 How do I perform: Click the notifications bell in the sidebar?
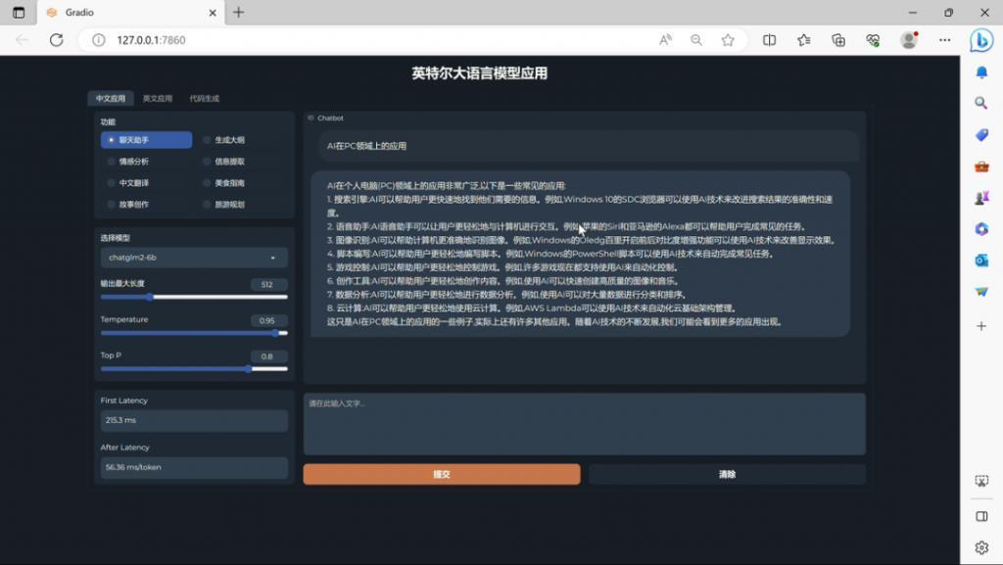coord(982,72)
